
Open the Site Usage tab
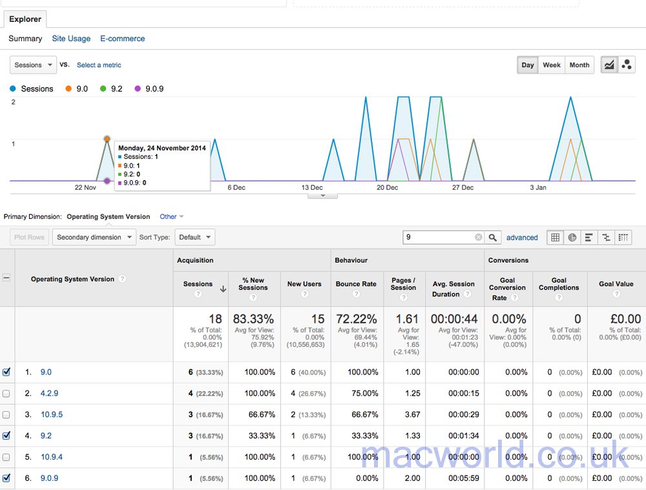[71, 39]
